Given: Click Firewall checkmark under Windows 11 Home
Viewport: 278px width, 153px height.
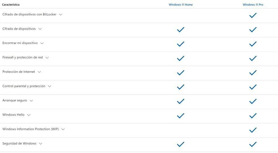Looking at the screenshot, I should (181, 58).
